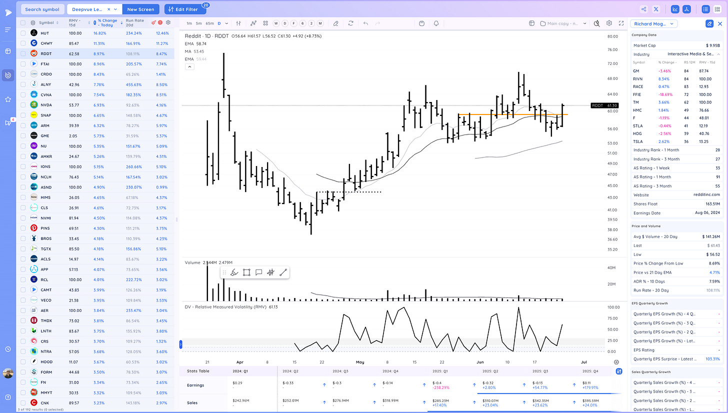
Task: Close the company data panel X
Action: click(719, 23)
